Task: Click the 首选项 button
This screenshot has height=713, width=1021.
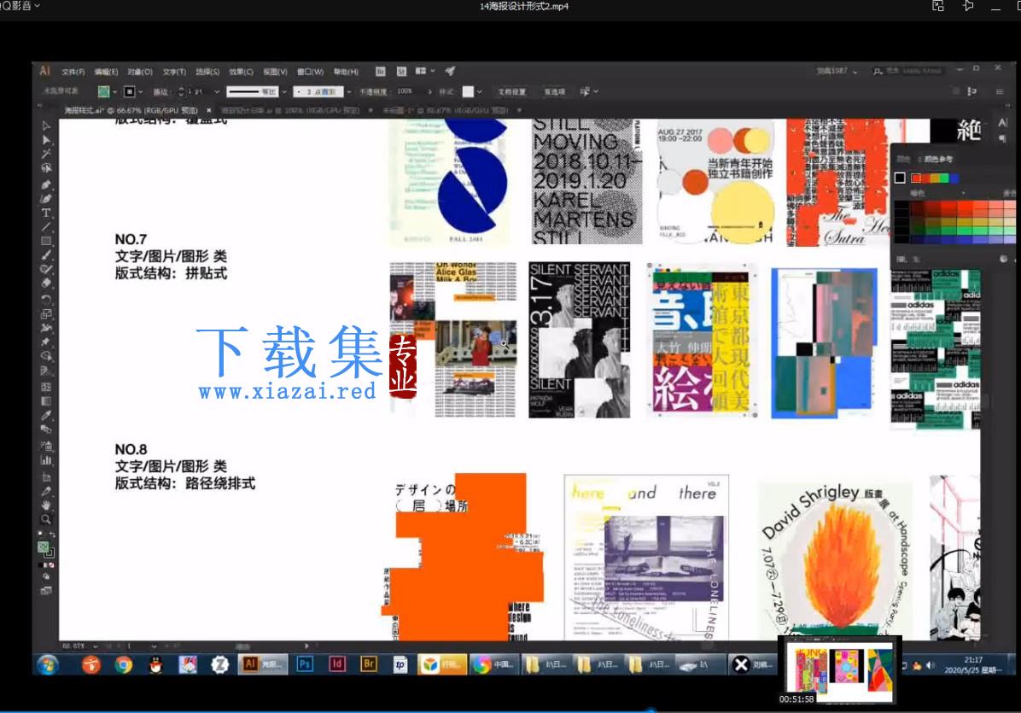Action: (x=555, y=92)
